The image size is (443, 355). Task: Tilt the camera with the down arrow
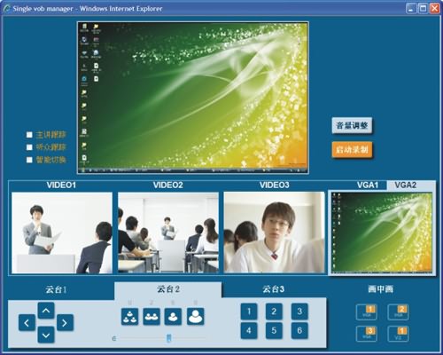pyautogui.click(x=46, y=335)
